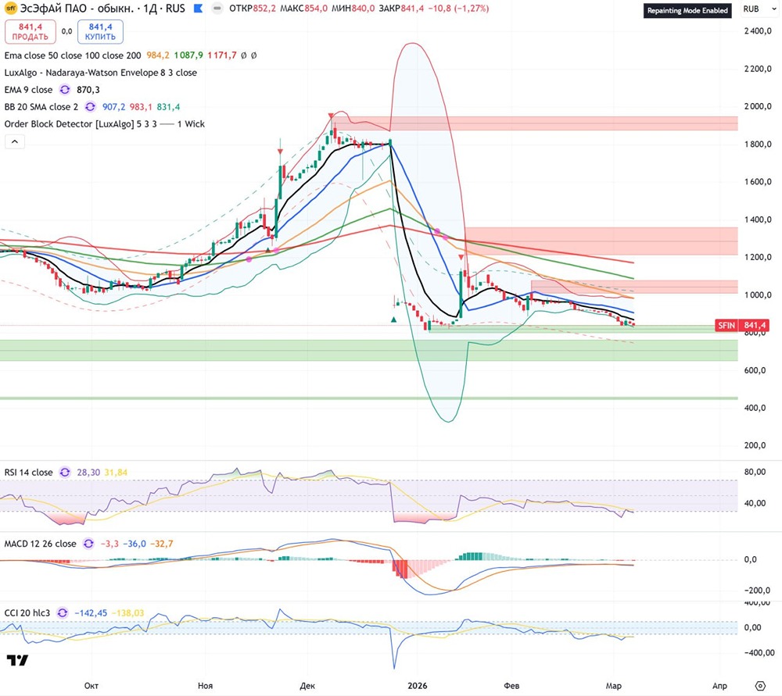Click the SFIN 841,4 price label
The image size is (782, 696).
tap(741, 325)
